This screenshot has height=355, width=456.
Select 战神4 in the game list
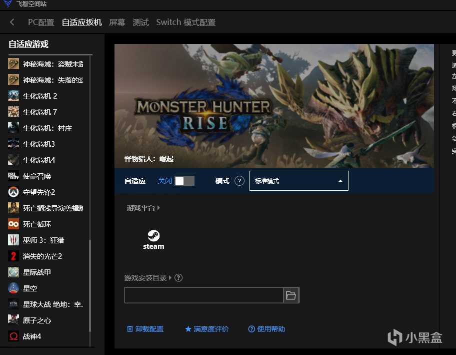click(x=32, y=336)
